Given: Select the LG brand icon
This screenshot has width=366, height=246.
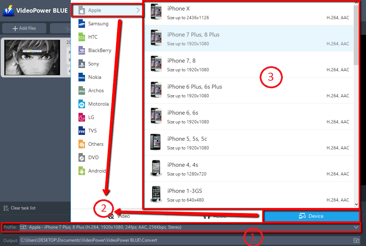Looking at the screenshot, I should [82, 118].
